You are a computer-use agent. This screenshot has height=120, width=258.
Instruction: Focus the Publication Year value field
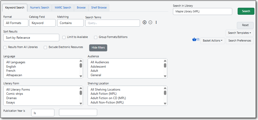click(x=78, y=113)
